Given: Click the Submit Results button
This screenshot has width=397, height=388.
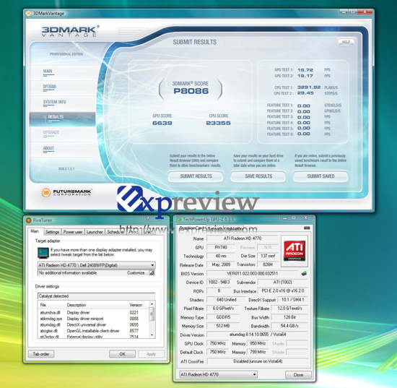Looking at the screenshot, I should 196,176.
